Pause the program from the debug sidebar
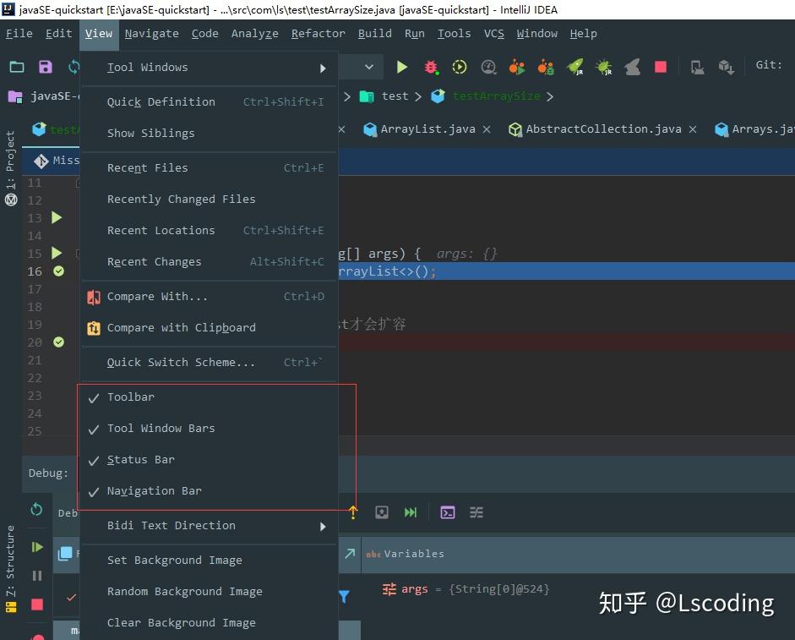This screenshot has height=640, width=795. (36, 576)
